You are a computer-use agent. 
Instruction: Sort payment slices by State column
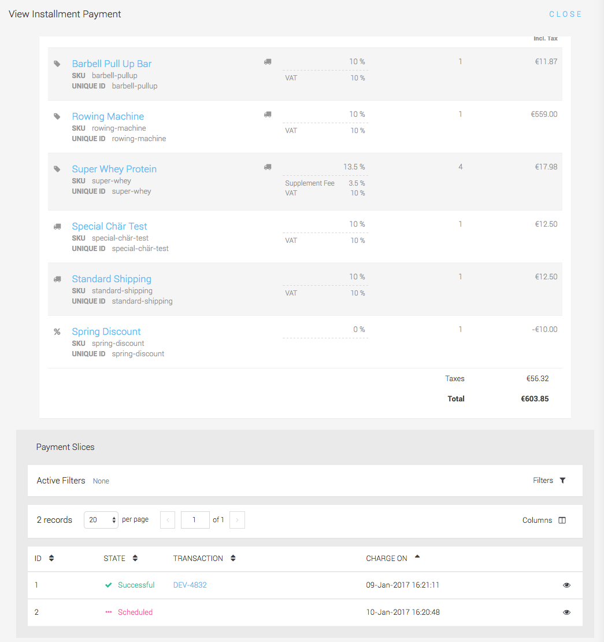[135, 558]
